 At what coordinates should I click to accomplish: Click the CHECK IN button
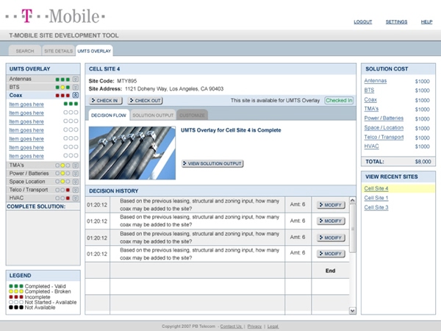click(x=106, y=101)
